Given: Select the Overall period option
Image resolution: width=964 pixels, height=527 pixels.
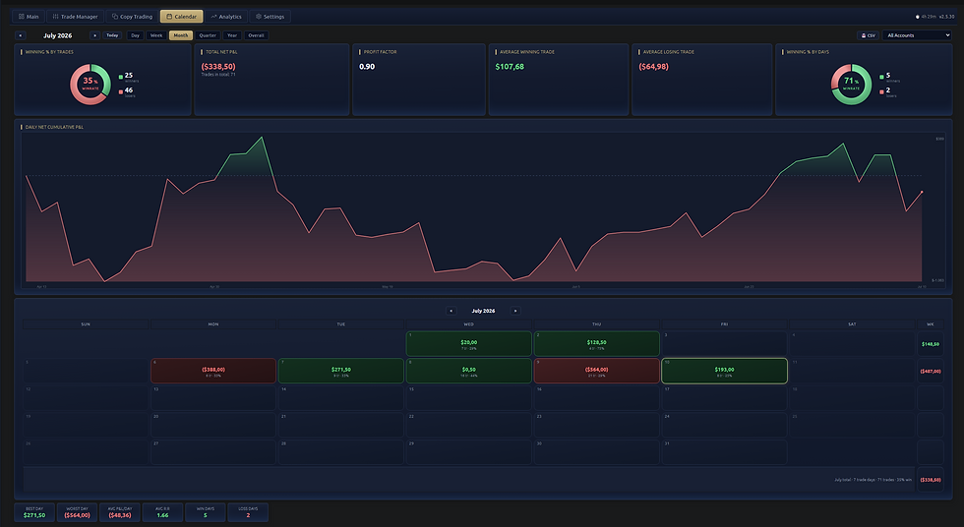Looking at the screenshot, I should pos(257,35).
